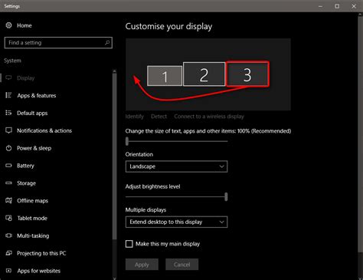363x280 pixels.
Task: Tick Make this my main display checkbox
Action: point(129,244)
